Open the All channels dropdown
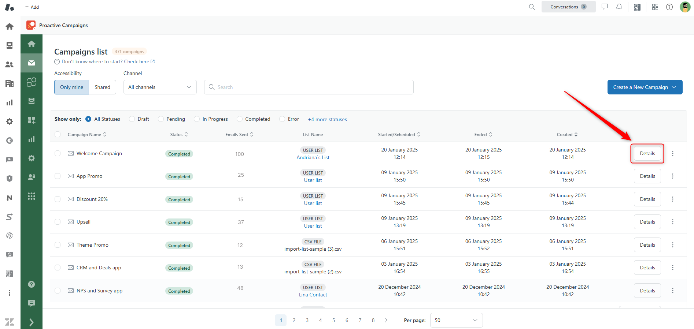694x329 pixels. [x=160, y=87]
